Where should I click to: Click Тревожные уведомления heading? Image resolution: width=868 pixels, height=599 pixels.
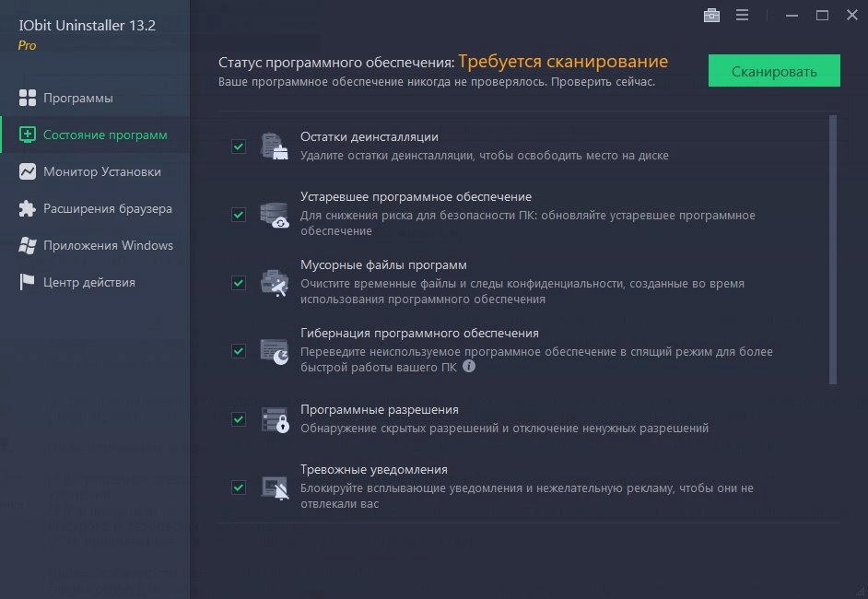click(x=374, y=469)
